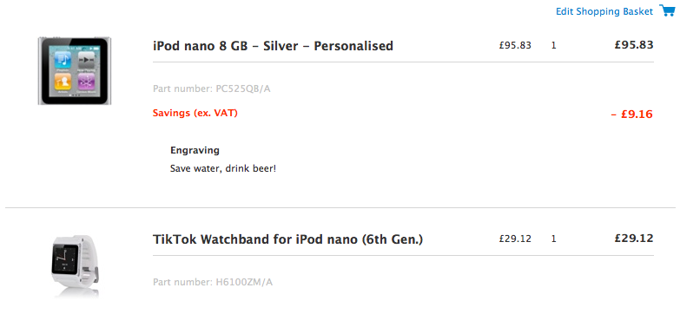This screenshot has height=314, width=680.
Task: Click the red £9.16 savings amount
Action: [632, 114]
